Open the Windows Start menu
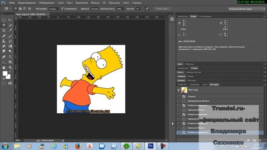Screen dimensions: 267x150 click(5, 146)
